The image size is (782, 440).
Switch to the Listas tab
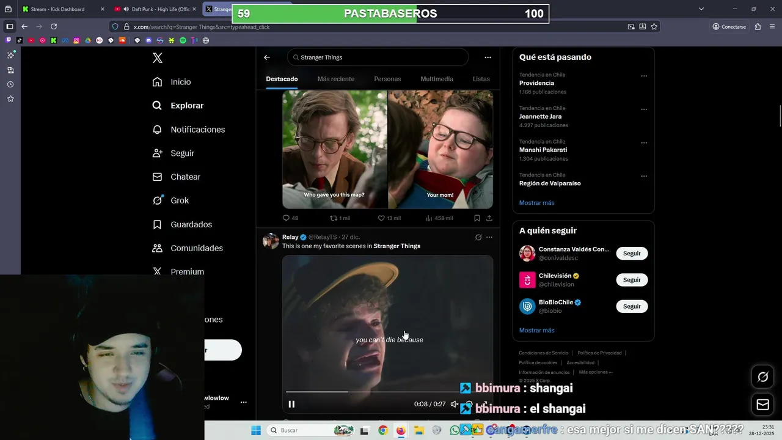481,79
